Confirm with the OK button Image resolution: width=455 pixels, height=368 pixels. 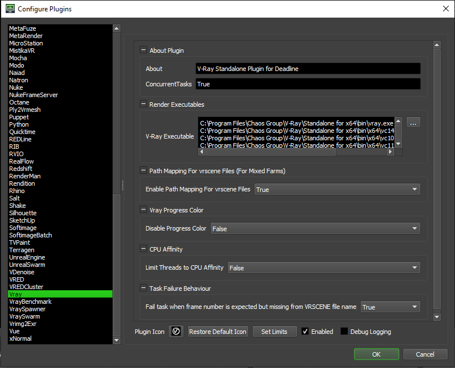(x=377, y=354)
